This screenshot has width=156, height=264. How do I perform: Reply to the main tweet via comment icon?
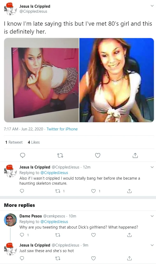click(x=22, y=155)
